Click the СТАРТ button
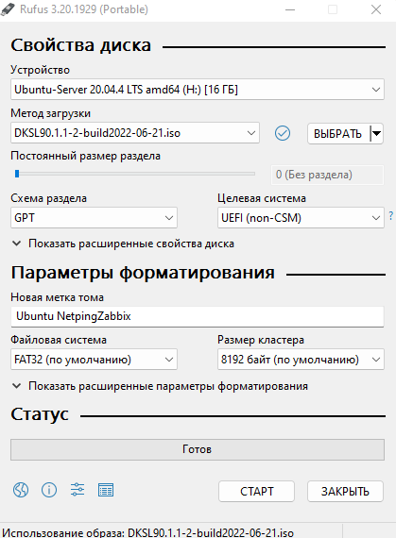The width and height of the screenshot is (396, 538). pos(256,492)
